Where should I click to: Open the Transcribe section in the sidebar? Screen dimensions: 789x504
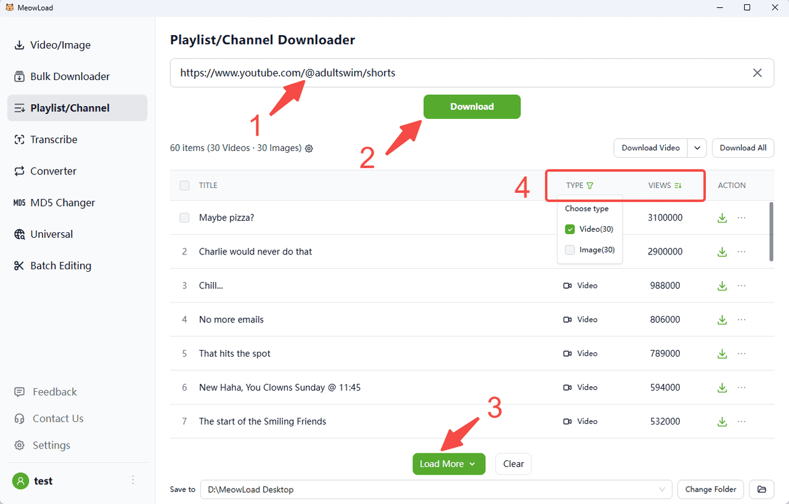(54, 139)
